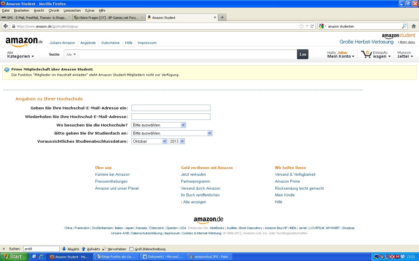419x261 pixels.
Task: Open the shopping cart Einkaufswagen icon
Action: pyautogui.click(x=376, y=54)
